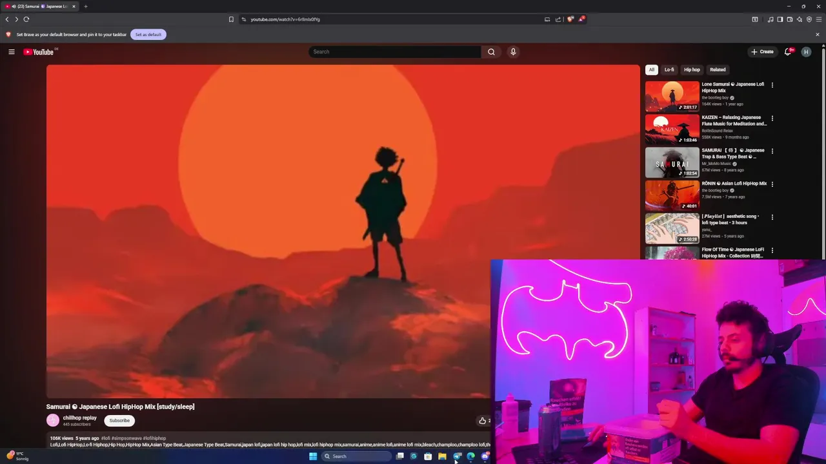Click the Create button
This screenshot has width=826, height=464.
pos(762,52)
